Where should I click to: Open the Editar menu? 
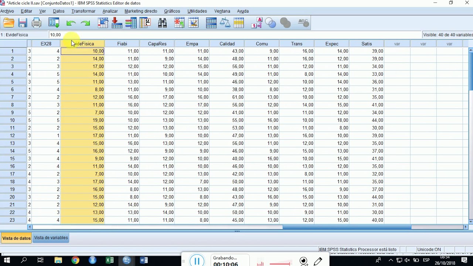click(x=27, y=11)
